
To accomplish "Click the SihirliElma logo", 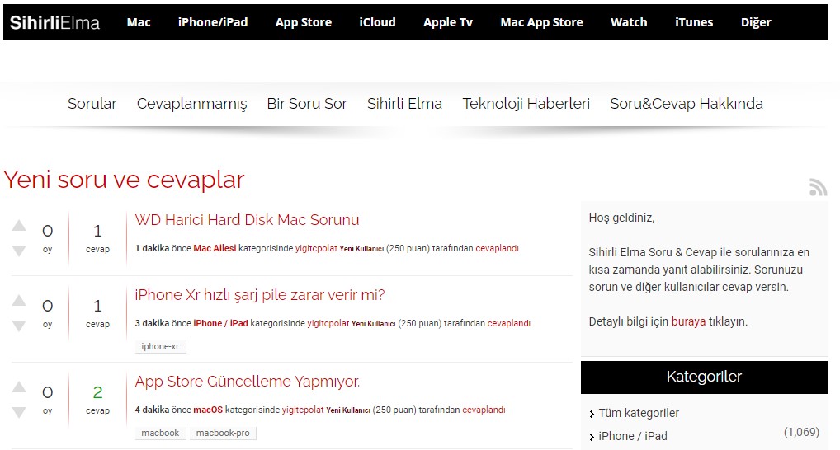I will click(x=54, y=22).
